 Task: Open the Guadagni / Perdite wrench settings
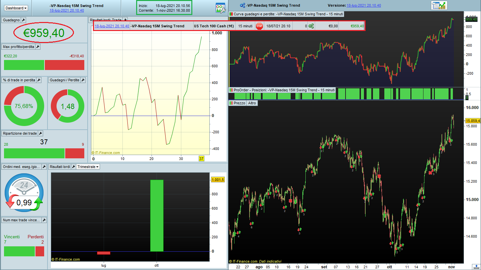point(83,80)
